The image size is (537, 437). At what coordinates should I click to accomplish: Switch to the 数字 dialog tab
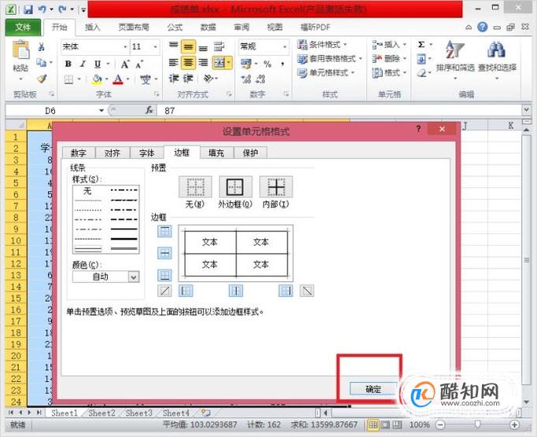[79, 153]
